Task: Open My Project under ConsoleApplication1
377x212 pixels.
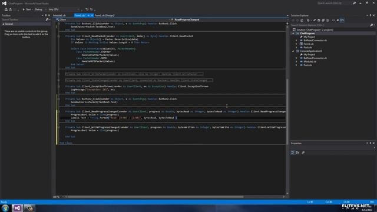Action: [309, 55]
